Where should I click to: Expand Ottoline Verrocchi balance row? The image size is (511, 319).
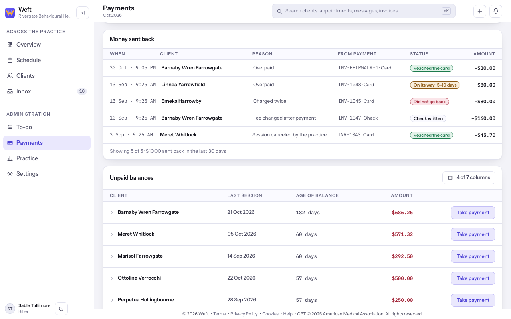112,278
